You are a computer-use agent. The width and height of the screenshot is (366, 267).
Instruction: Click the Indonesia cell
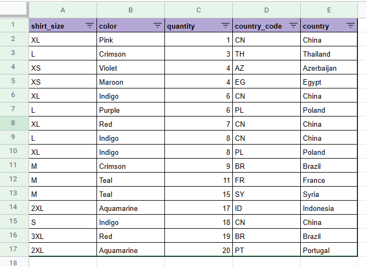(x=329, y=208)
